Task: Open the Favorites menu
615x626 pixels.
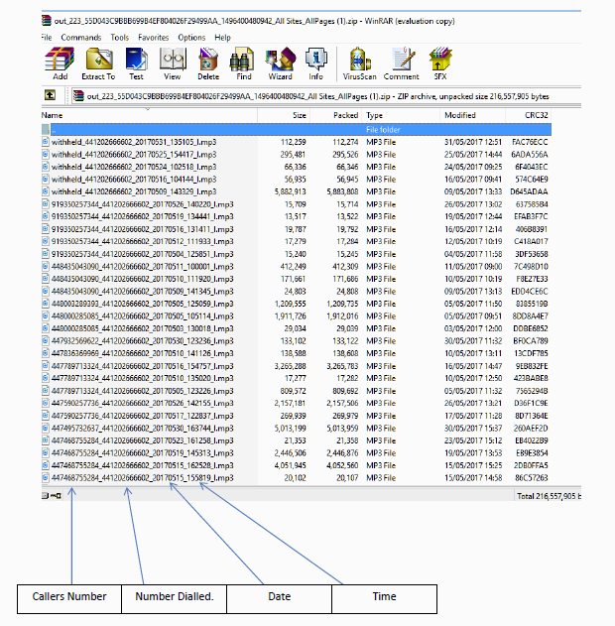Action: tap(153, 37)
